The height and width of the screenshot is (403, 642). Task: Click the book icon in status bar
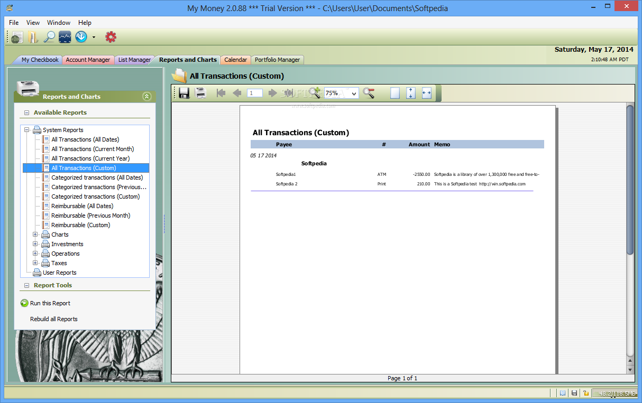[563, 393]
